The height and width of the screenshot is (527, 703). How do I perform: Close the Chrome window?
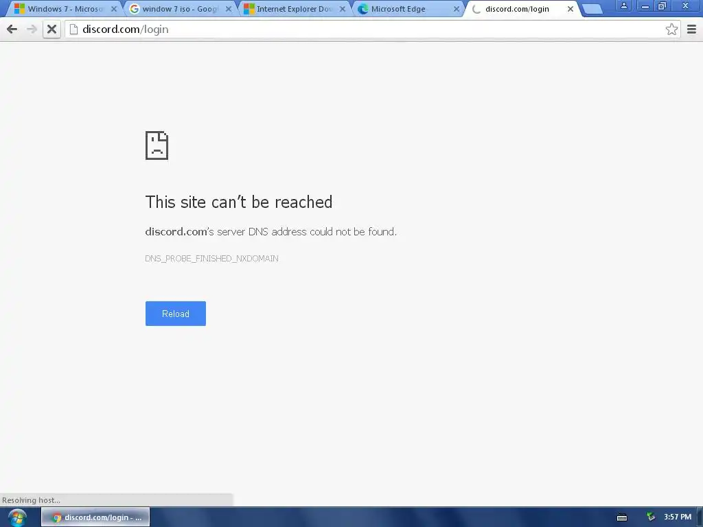[686, 5]
